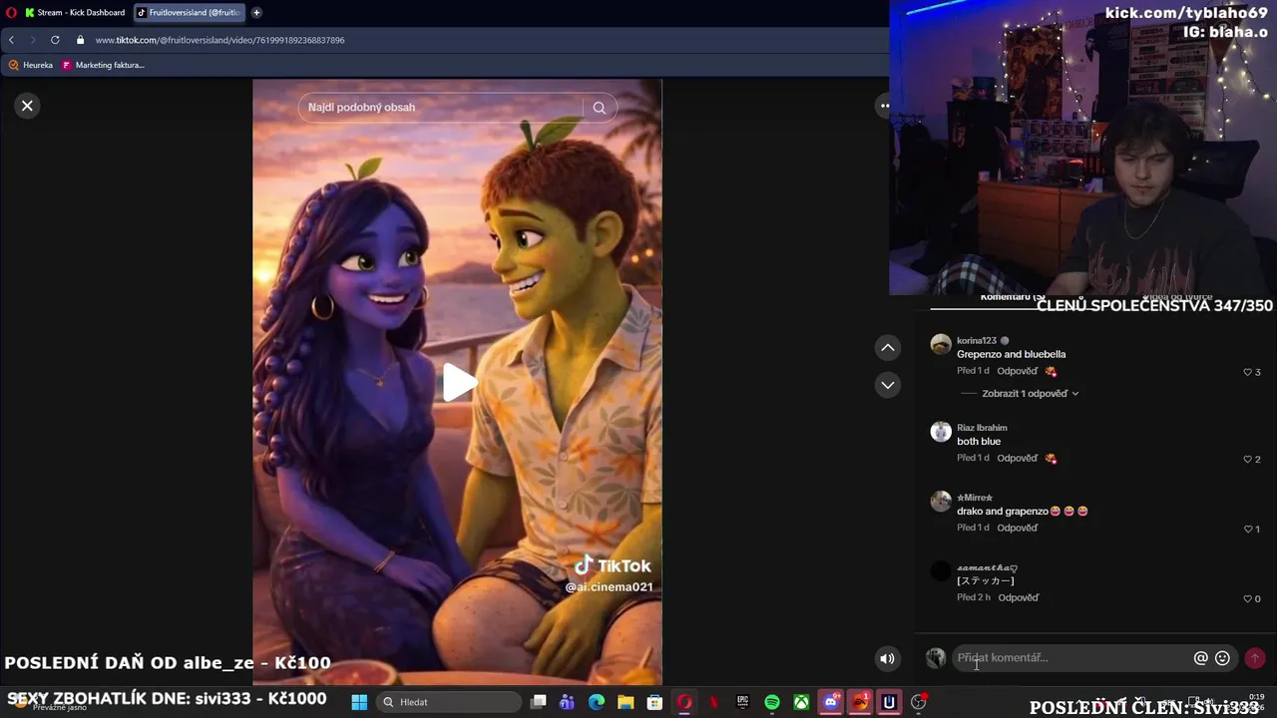Screen dimensions: 1277x718
Task: Open Microsoft Teams from taskbar
Action: pos(568,702)
